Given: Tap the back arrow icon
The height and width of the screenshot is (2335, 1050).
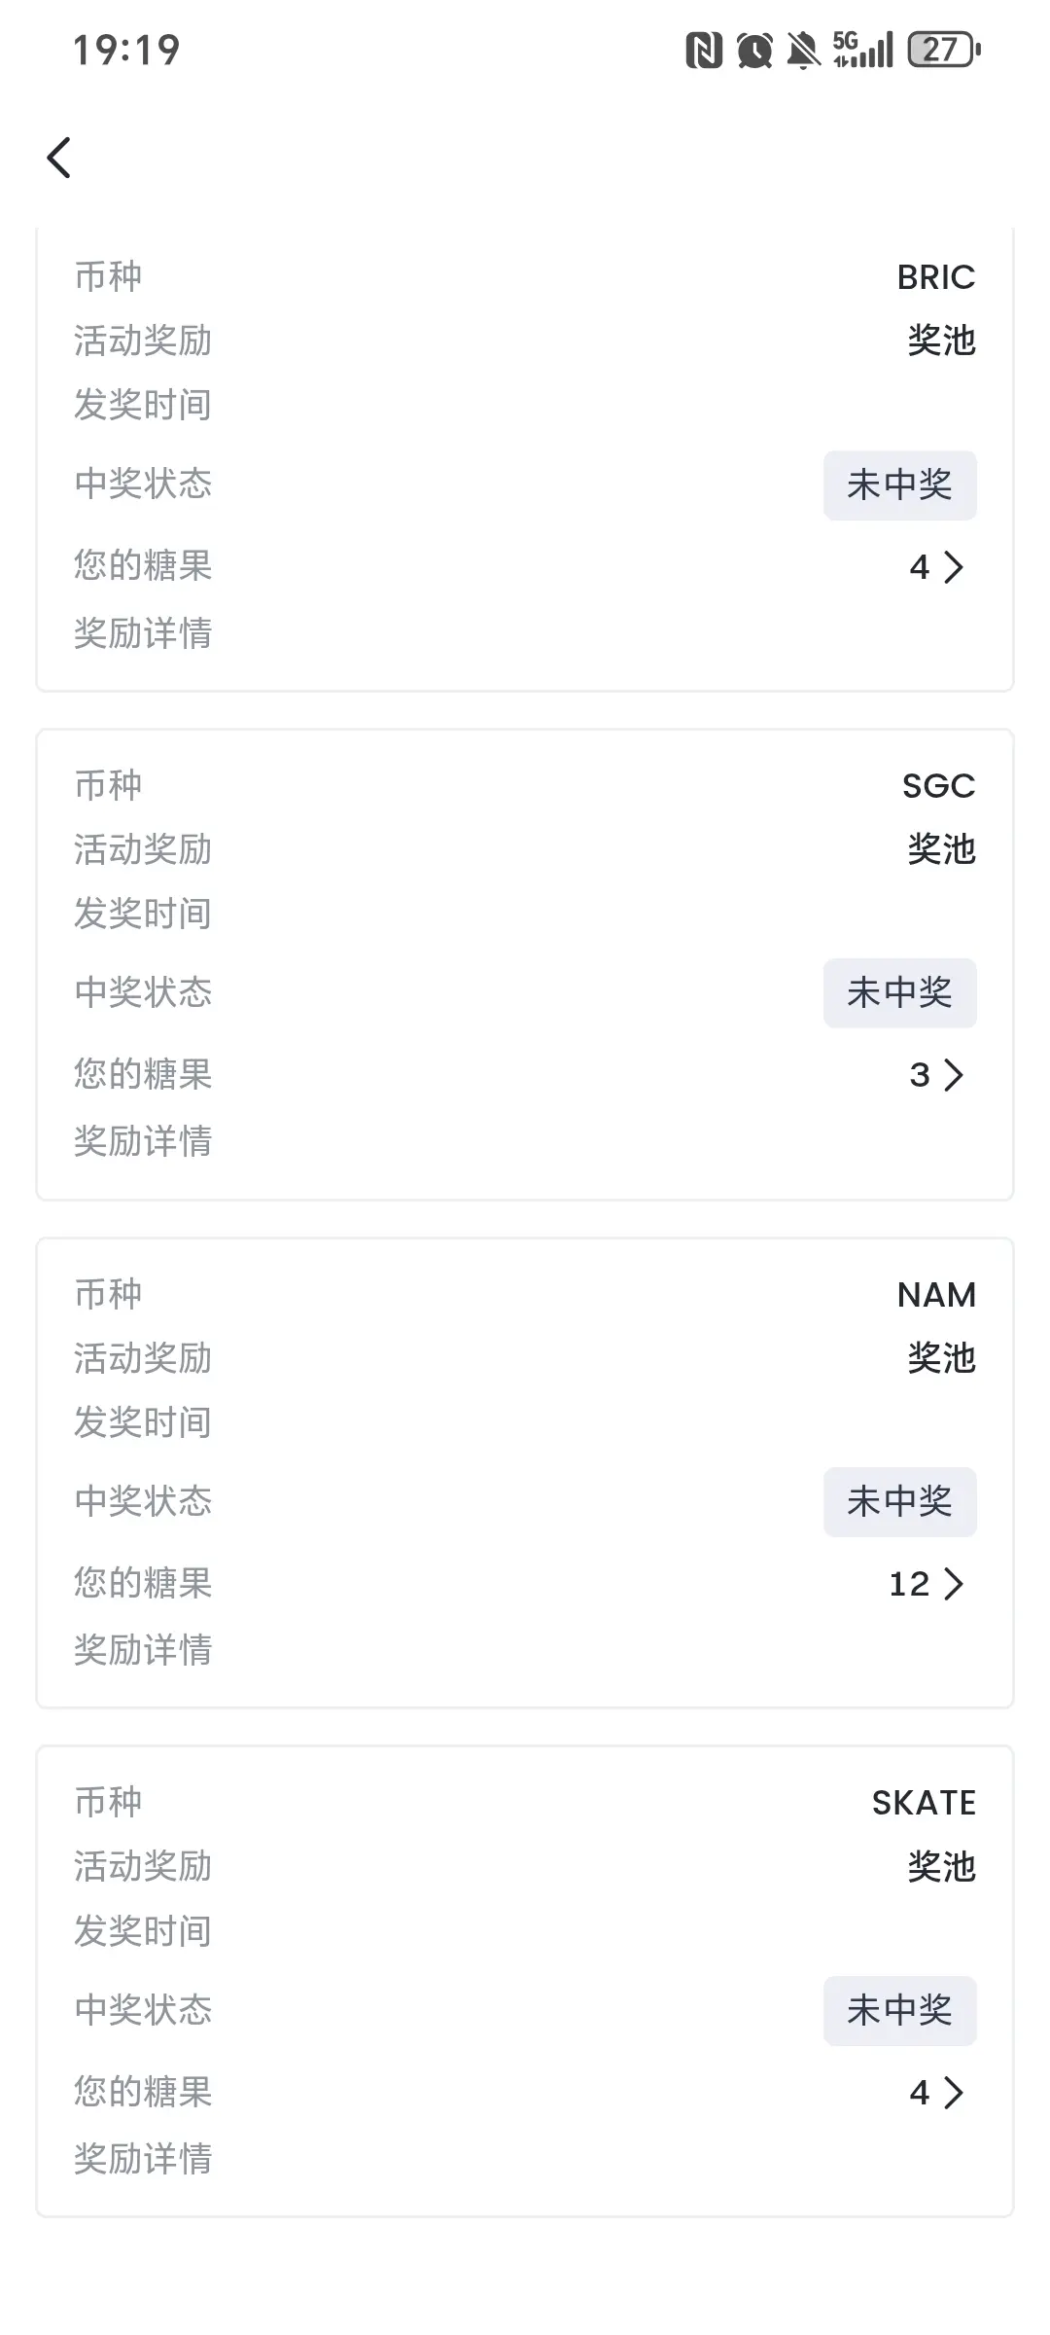Looking at the screenshot, I should [59, 158].
